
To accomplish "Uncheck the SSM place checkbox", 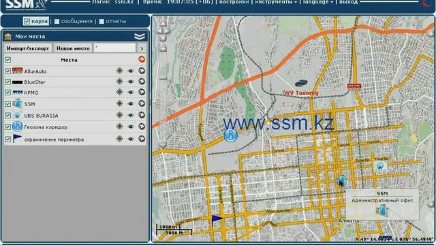I will (x=7, y=104).
